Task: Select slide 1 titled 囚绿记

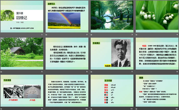Action: [22, 17]
